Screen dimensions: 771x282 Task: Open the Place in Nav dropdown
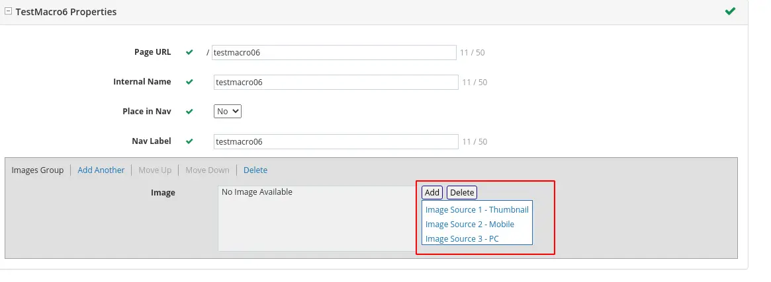[x=228, y=112]
